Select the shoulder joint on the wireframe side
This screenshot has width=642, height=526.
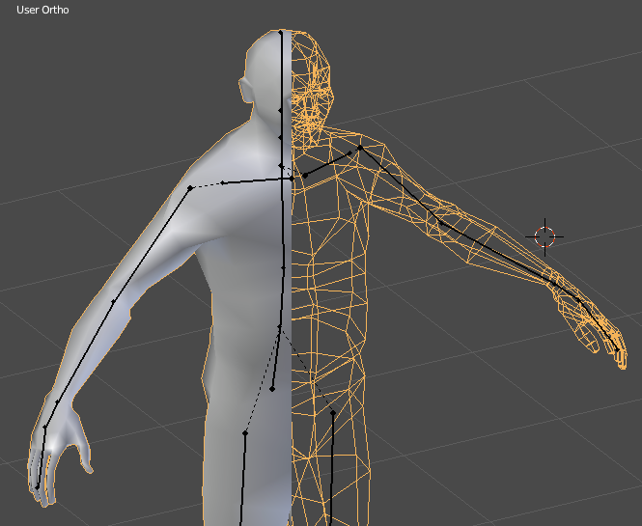(359, 148)
